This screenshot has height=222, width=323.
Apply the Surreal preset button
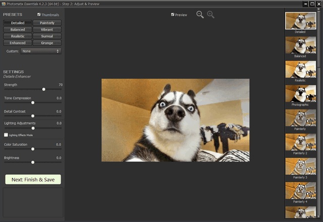tap(47, 36)
